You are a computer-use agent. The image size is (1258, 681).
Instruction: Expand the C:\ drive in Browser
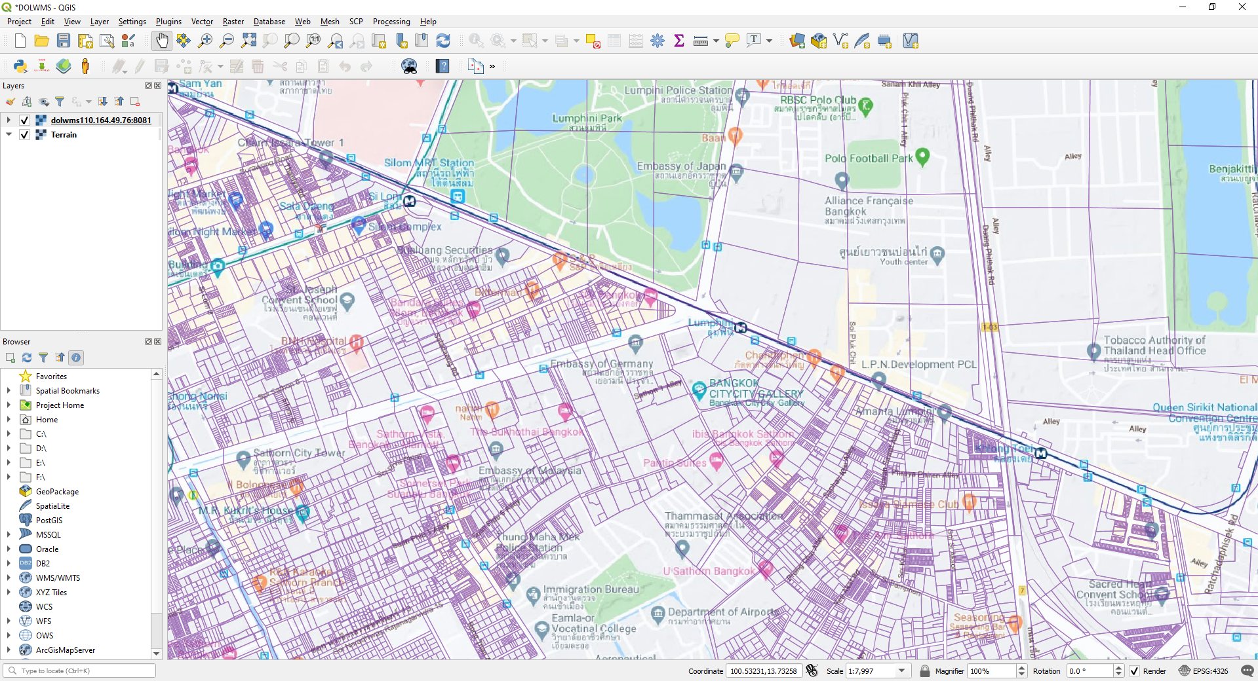tap(9, 434)
